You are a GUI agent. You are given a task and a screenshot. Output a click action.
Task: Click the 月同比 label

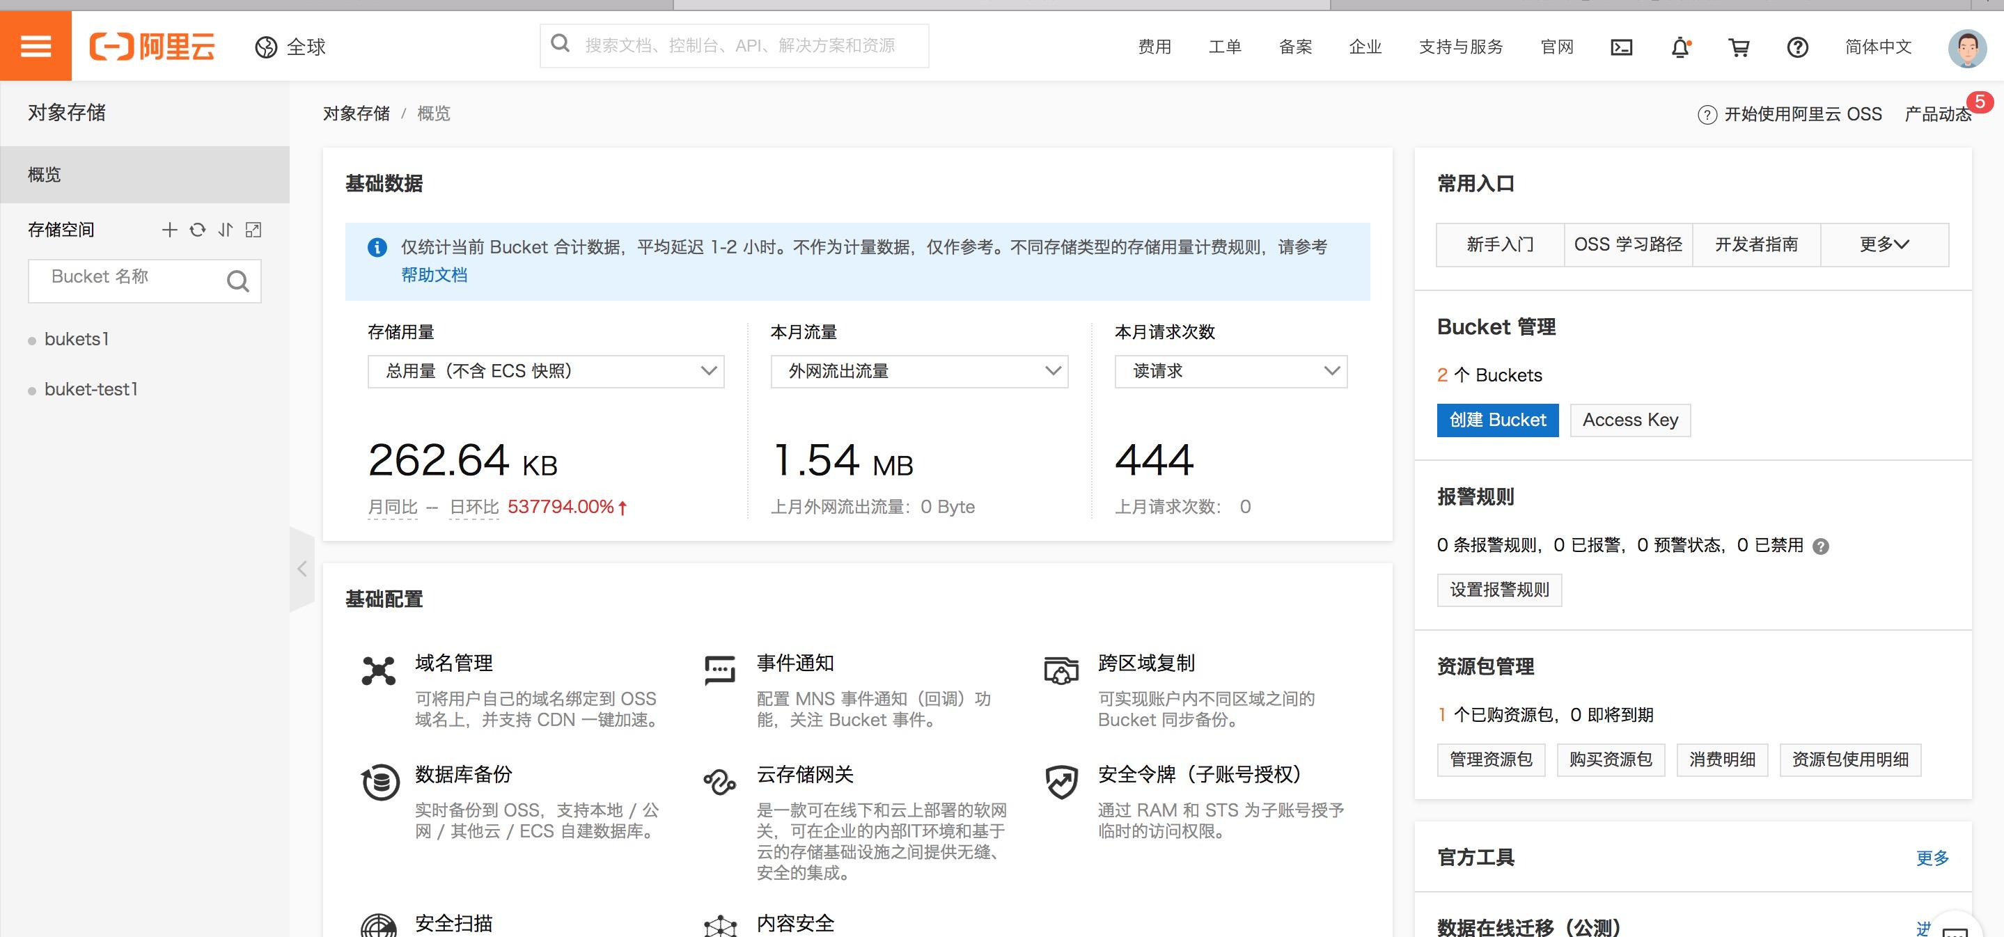coord(392,507)
